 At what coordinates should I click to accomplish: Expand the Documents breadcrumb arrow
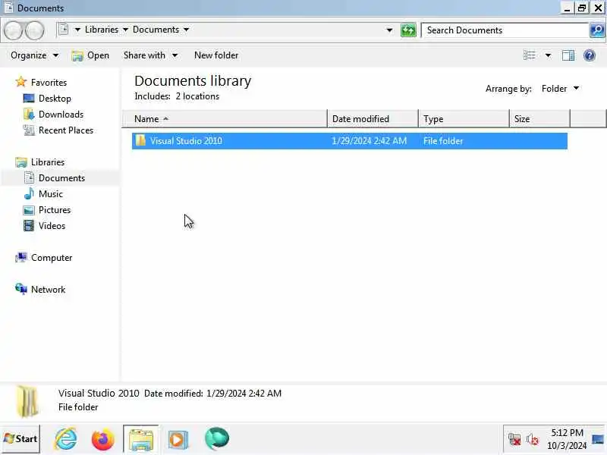[186, 30]
